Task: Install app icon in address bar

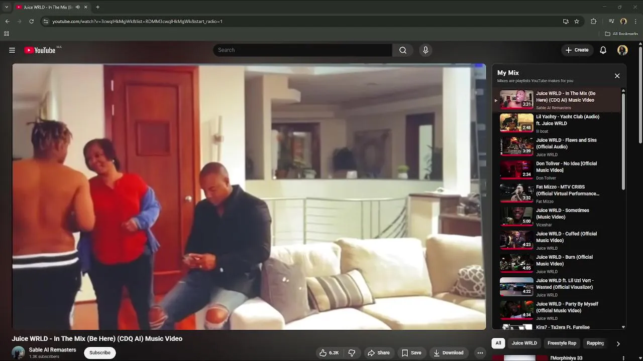Action: coord(566,22)
